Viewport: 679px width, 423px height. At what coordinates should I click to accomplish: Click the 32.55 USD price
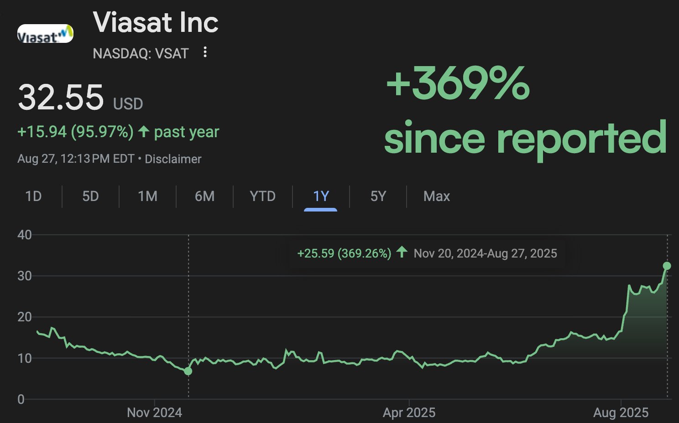click(80, 98)
